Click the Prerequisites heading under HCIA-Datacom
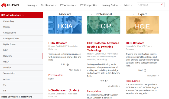Image resolution: width=169 pixels, height=99 pixels. (56, 75)
